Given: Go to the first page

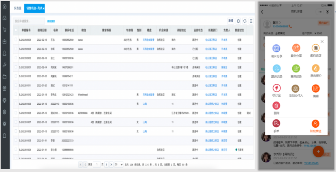Looking at the screenshot, I should point(81,164).
